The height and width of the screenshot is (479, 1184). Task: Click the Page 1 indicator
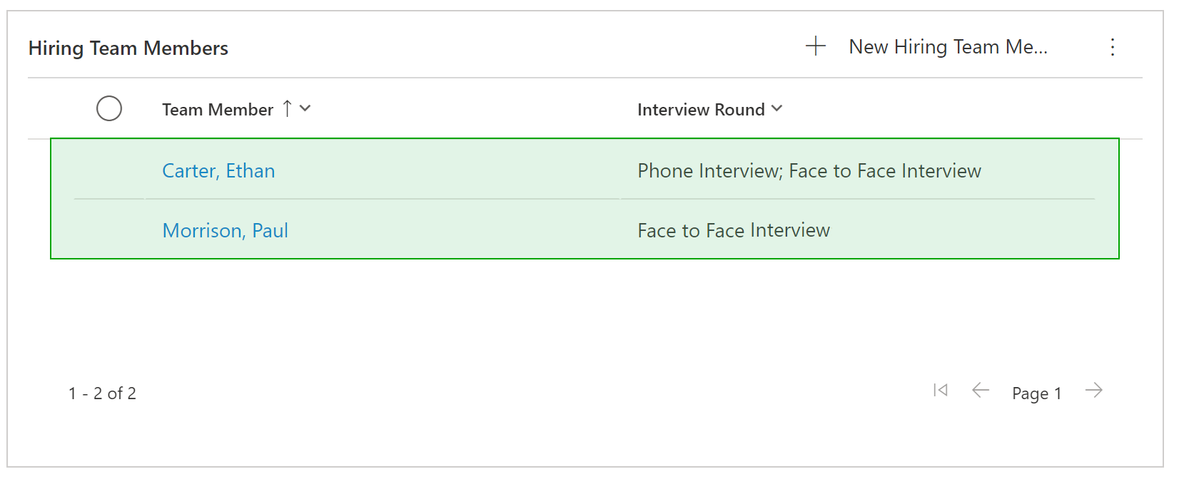coord(1037,393)
